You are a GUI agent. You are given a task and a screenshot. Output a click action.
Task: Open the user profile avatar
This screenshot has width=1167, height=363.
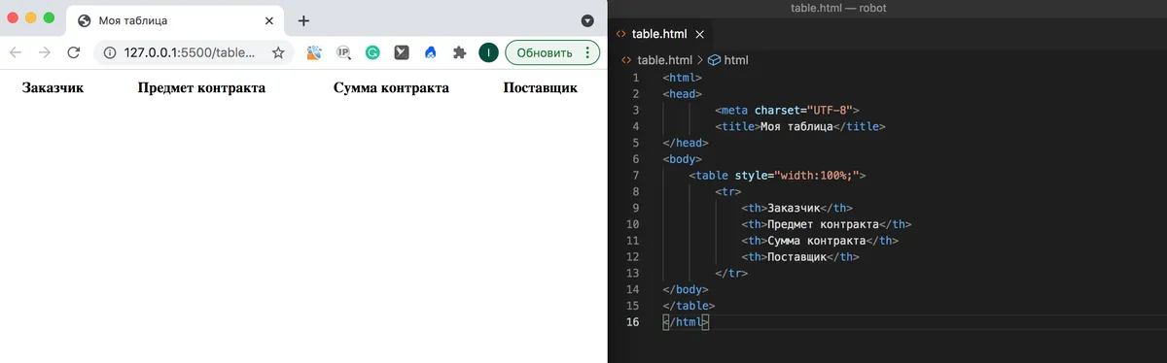pyautogui.click(x=488, y=52)
